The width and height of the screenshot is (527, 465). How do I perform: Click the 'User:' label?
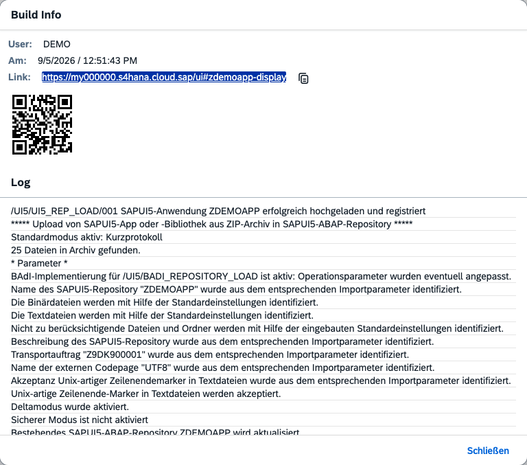[x=20, y=44]
